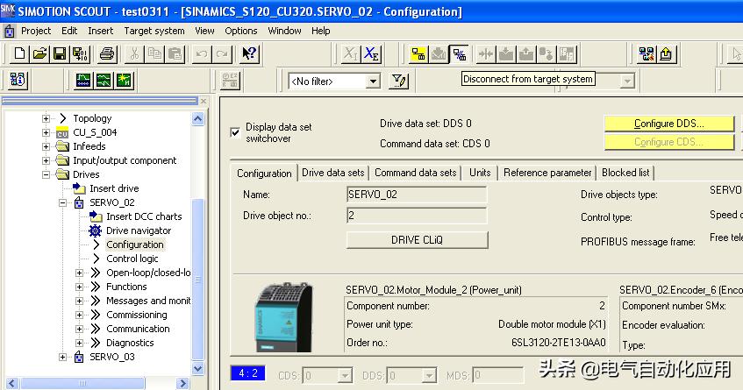
Task: Activate the context help pointer icon
Action: (249, 54)
